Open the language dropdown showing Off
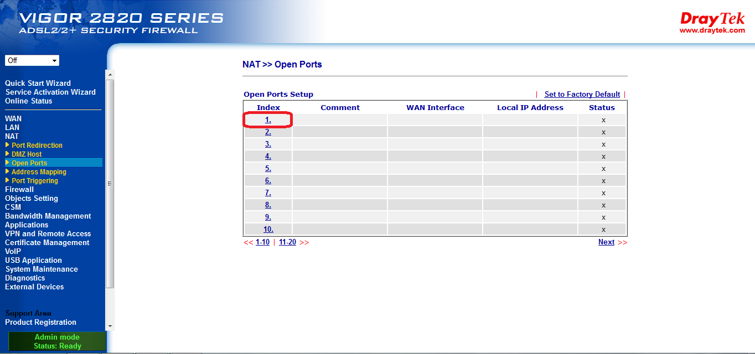Viewport: 755px width, 354px height. point(32,60)
